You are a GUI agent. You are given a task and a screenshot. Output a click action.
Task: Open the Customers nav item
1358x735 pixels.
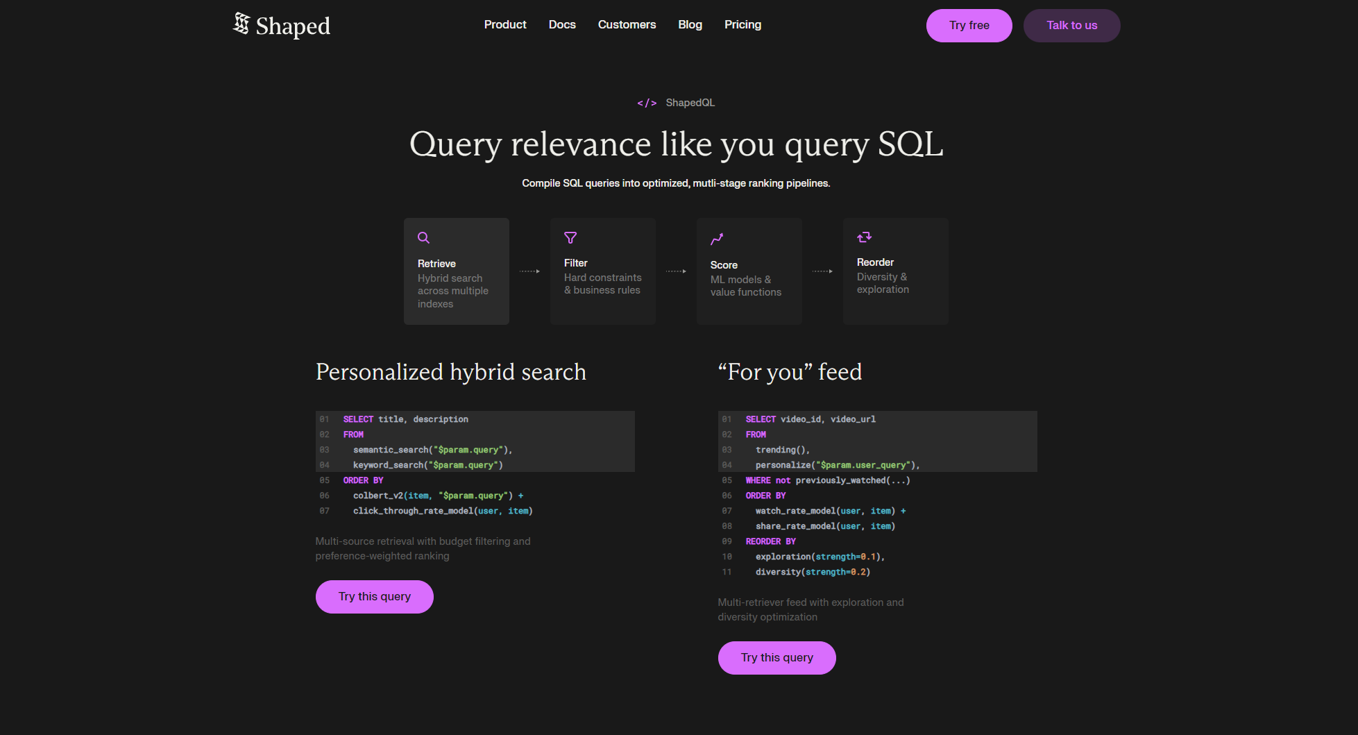pos(627,25)
